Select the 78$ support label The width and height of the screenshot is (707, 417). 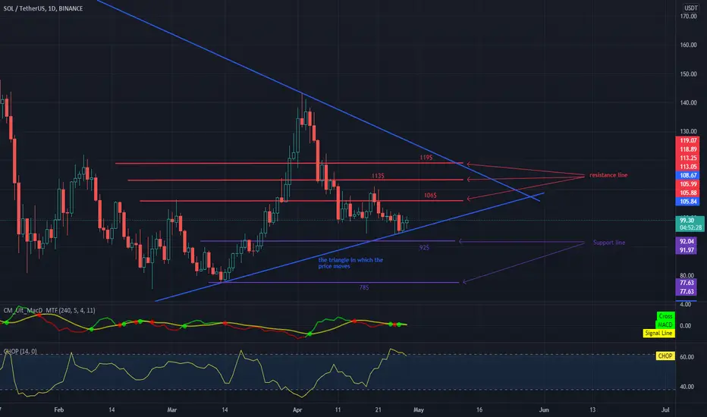coord(364,287)
